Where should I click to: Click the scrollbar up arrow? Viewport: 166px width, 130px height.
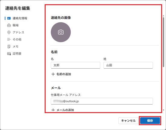(x=164, y=16)
